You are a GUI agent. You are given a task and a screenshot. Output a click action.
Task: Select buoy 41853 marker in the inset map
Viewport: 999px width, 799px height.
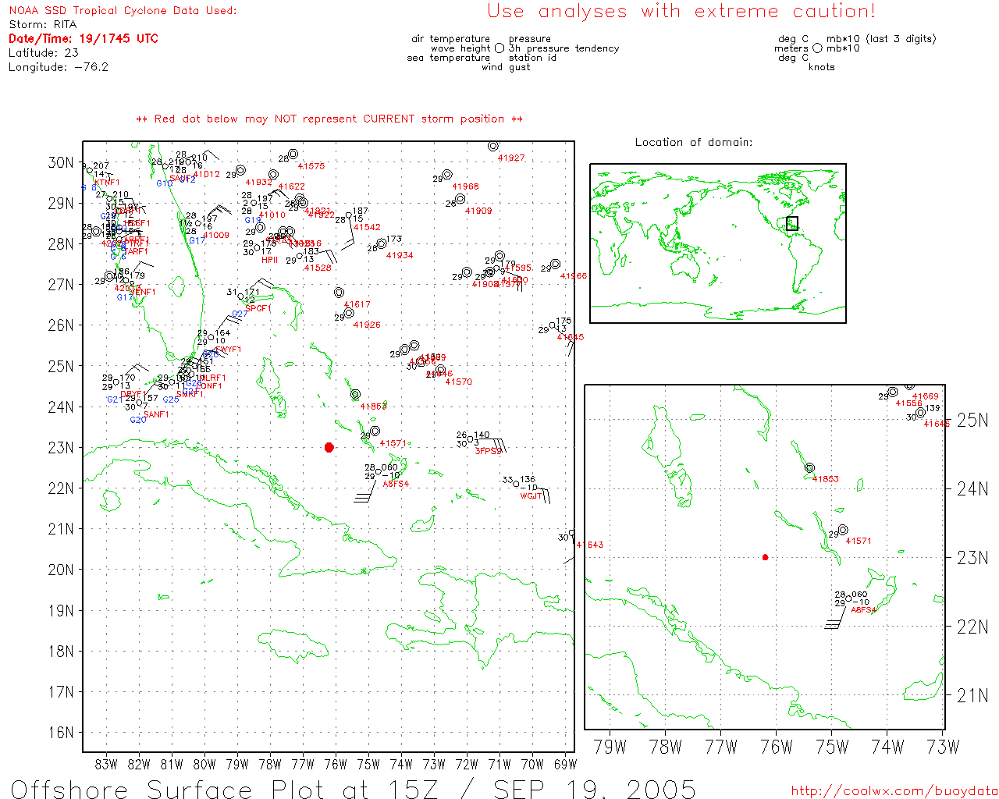[809, 468]
